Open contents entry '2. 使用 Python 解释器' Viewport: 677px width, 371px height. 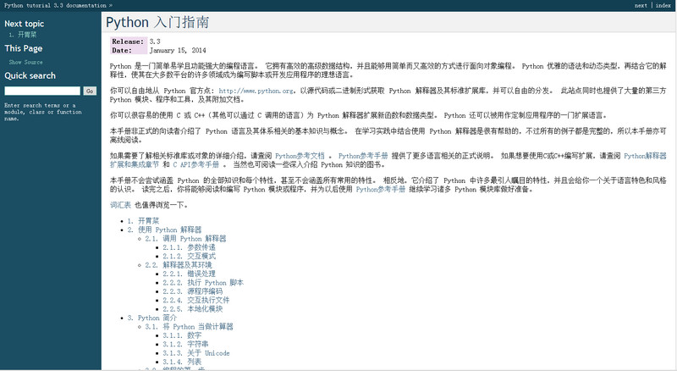(164, 230)
